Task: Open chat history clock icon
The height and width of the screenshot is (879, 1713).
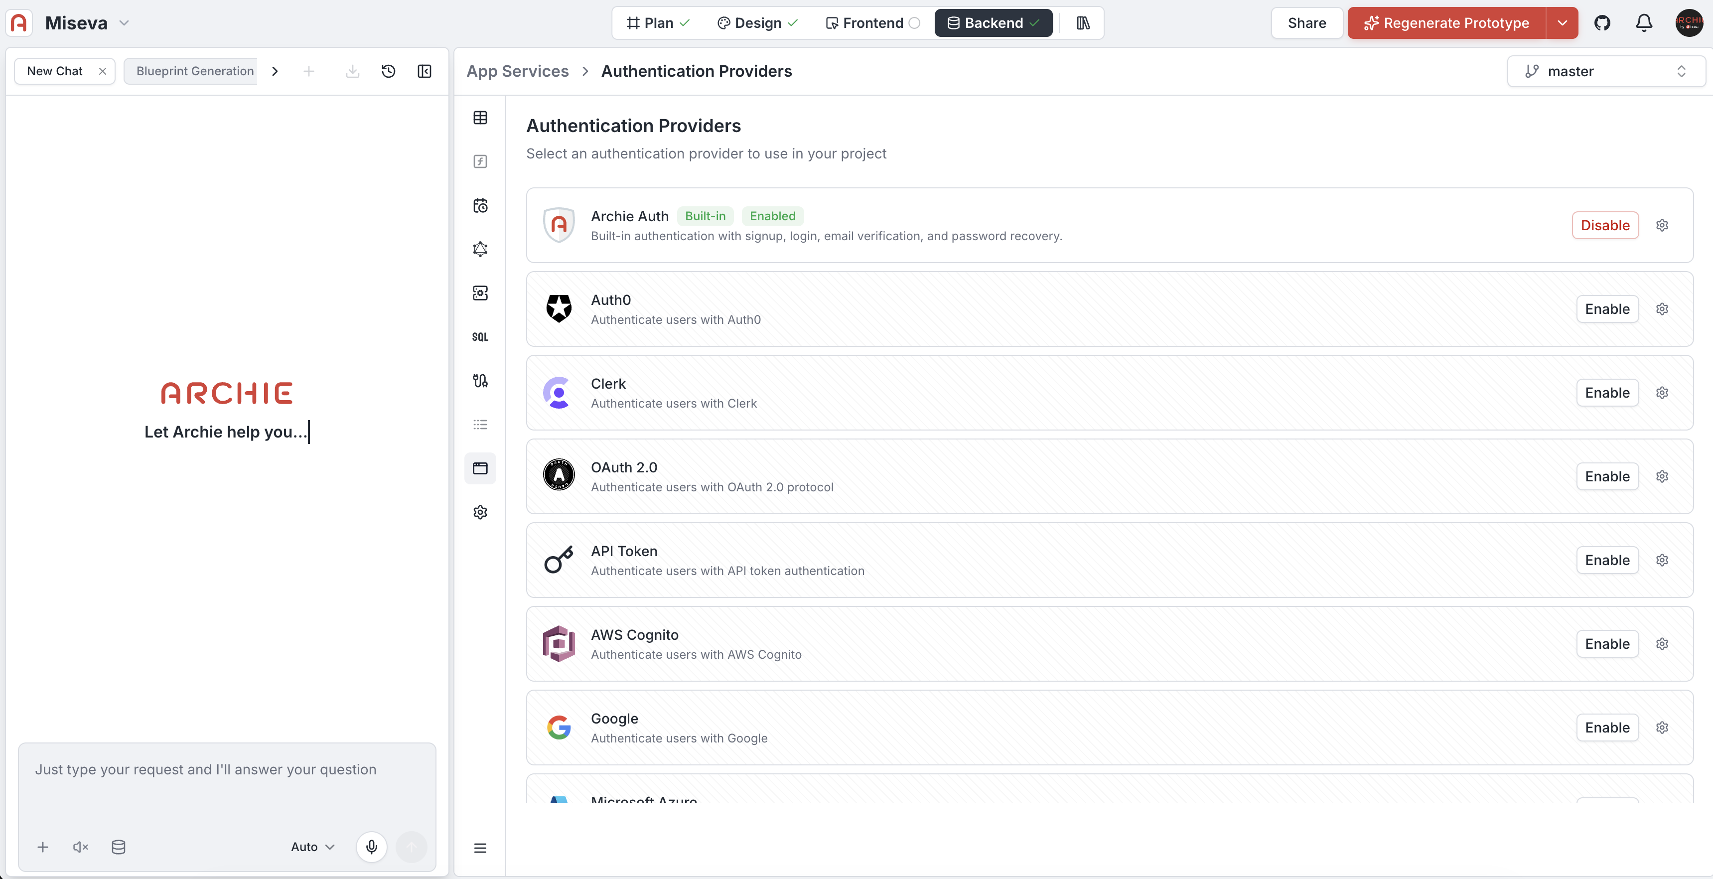Action: pyautogui.click(x=388, y=71)
